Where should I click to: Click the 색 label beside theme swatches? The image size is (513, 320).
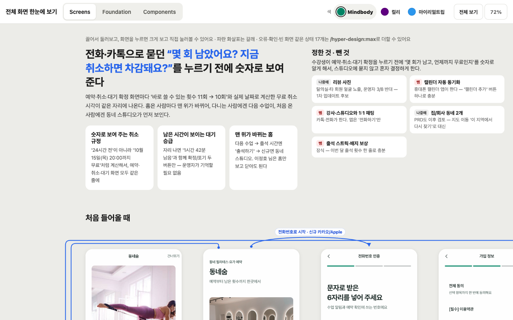(x=329, y=12)
